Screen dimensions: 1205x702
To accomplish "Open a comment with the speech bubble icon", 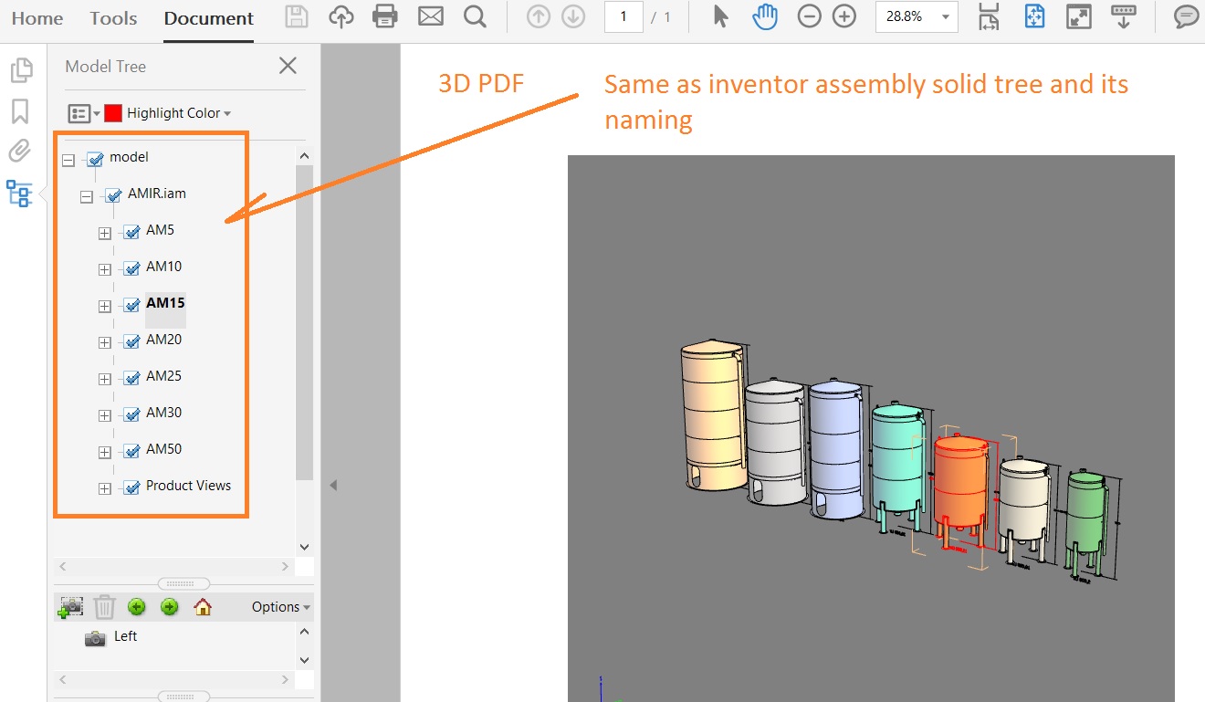I will click(1185, 16).
